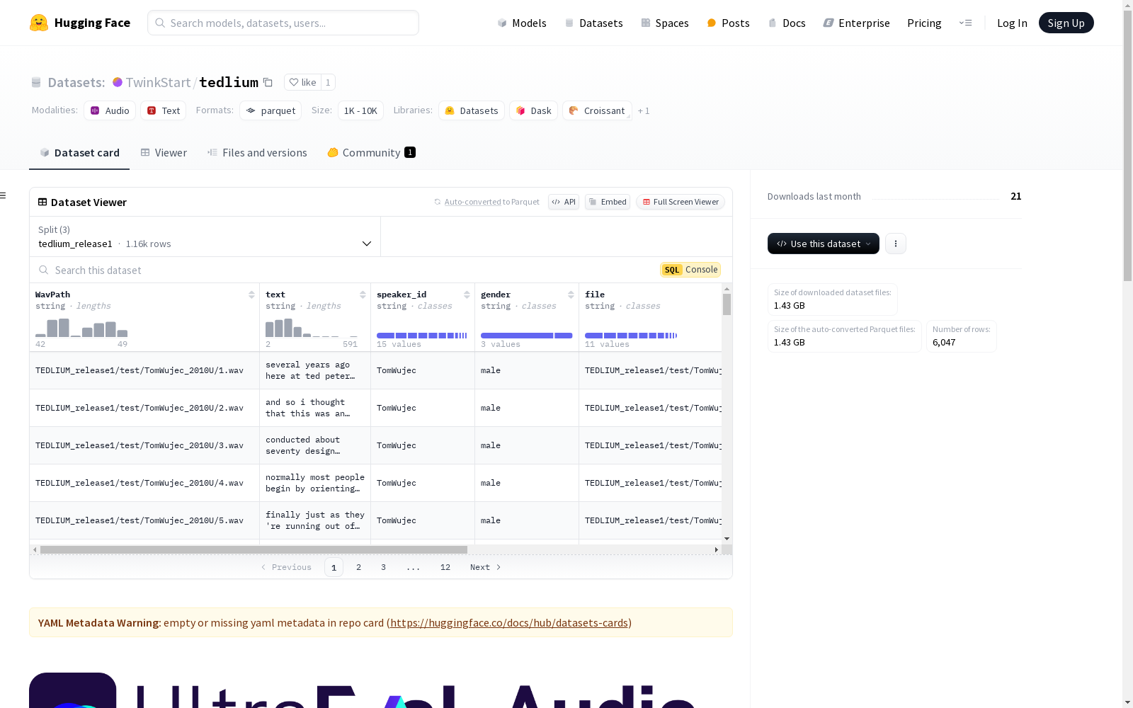Screen dimensions: 1133x708
Task: Select the 1K - 10K size tag
Action: 360,110
